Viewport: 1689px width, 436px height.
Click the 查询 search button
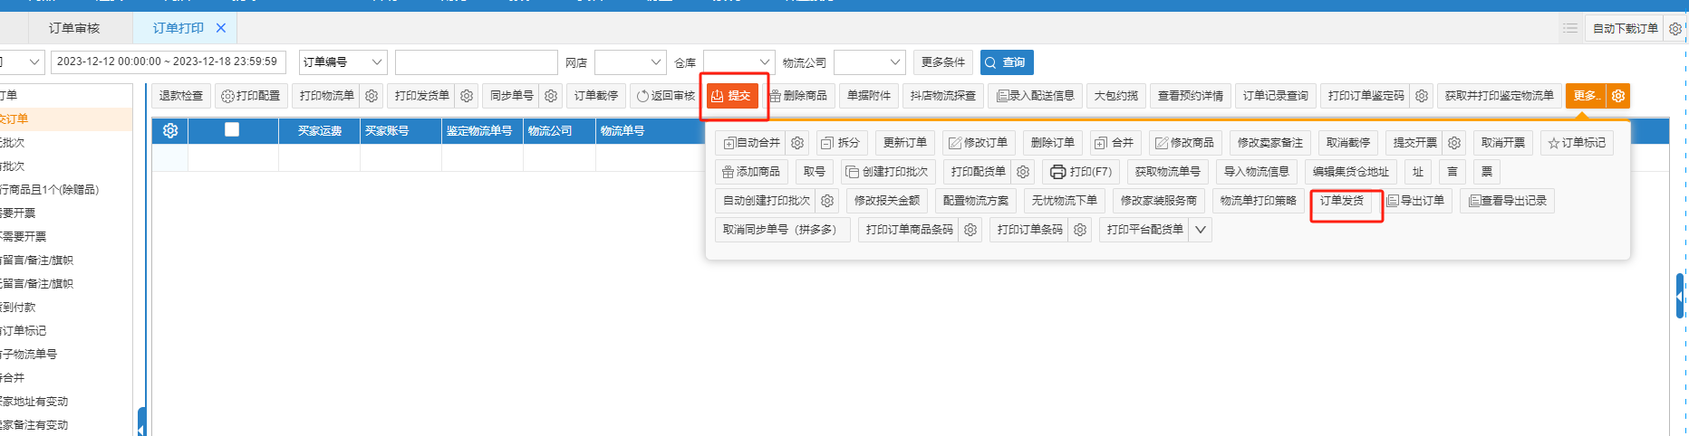tap(1007, 62)
